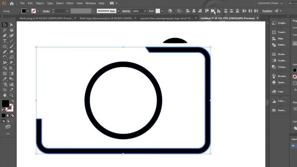
Task: Select the Ellipse tool
Action: [5, 46]
